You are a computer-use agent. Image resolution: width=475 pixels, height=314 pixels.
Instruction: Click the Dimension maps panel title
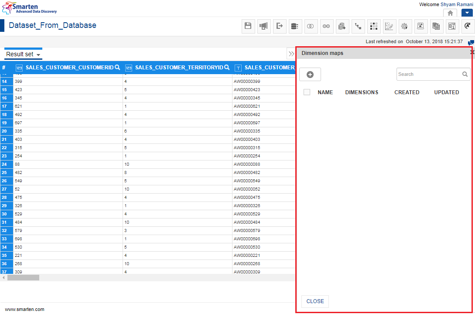pos(322,53)
